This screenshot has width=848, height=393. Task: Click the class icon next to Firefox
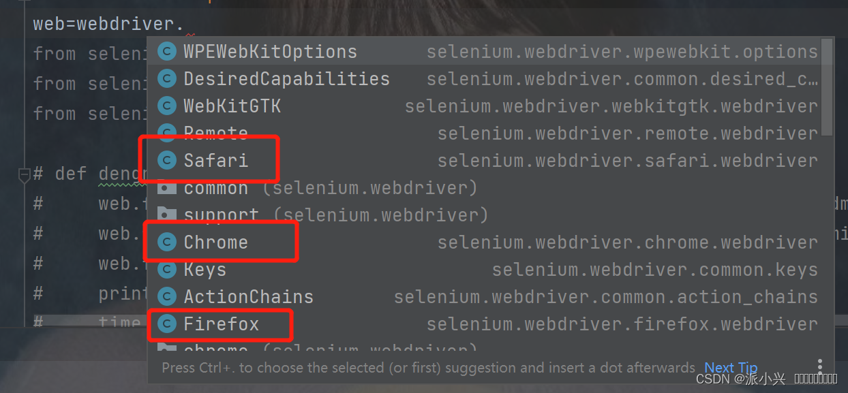[x=166, y=324]
